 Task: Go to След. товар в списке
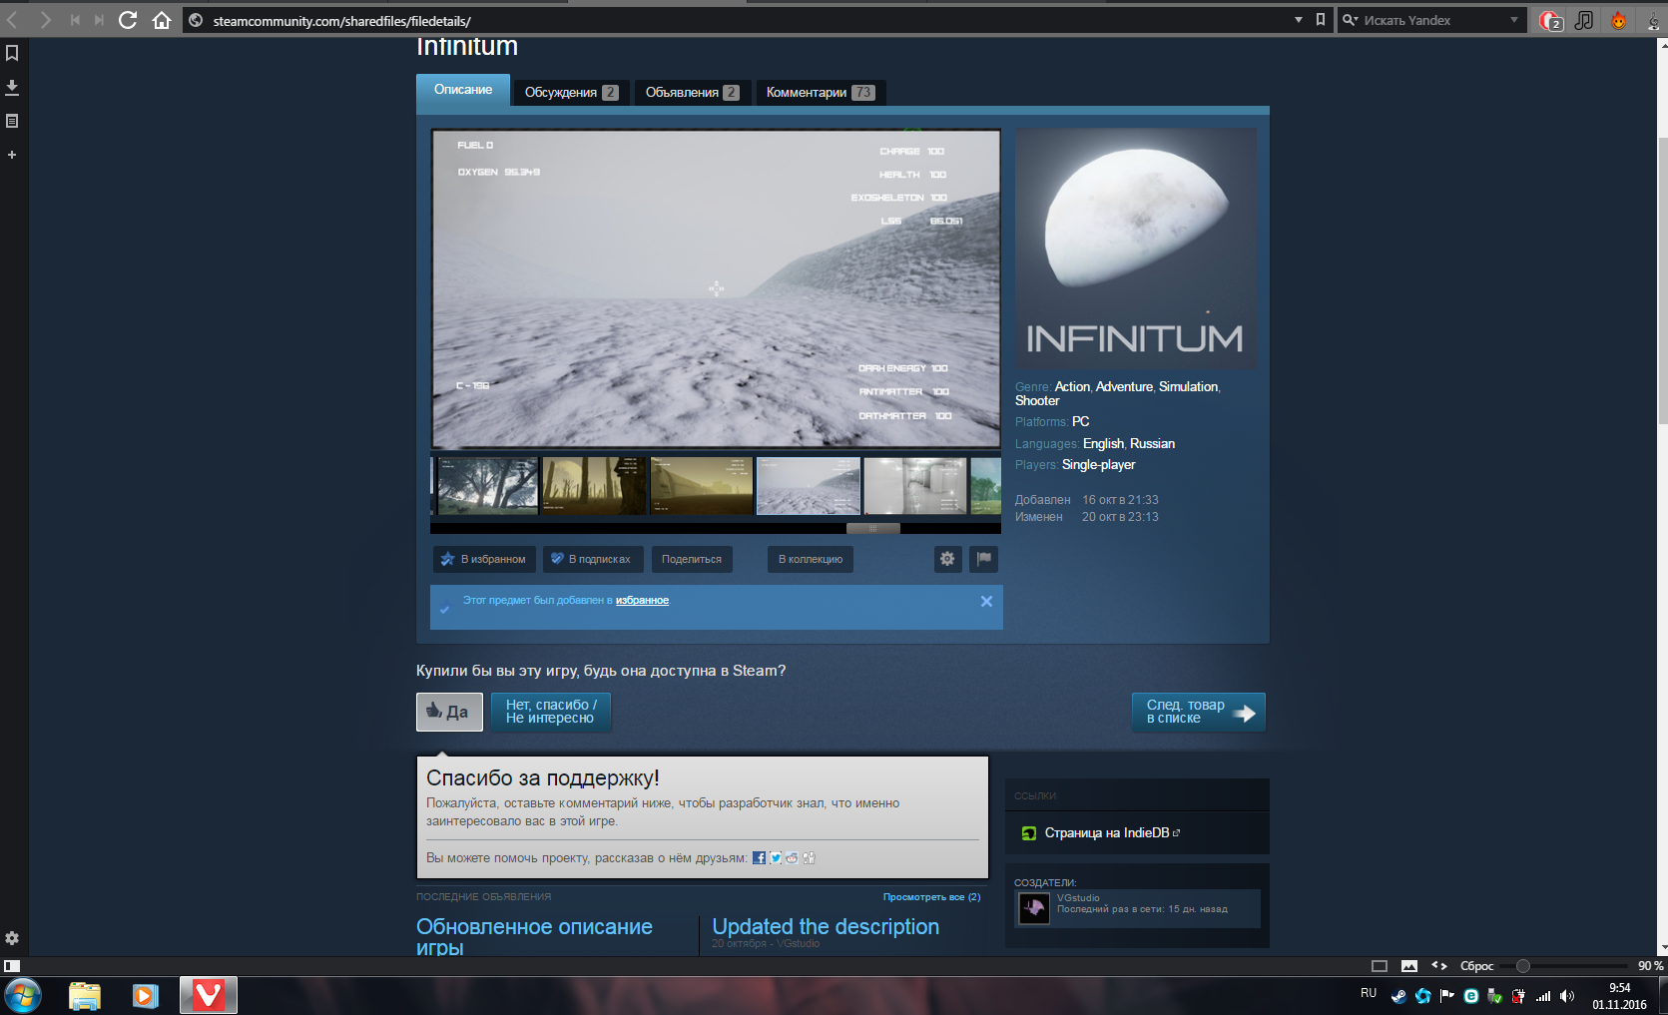[x=1199, y=712]
